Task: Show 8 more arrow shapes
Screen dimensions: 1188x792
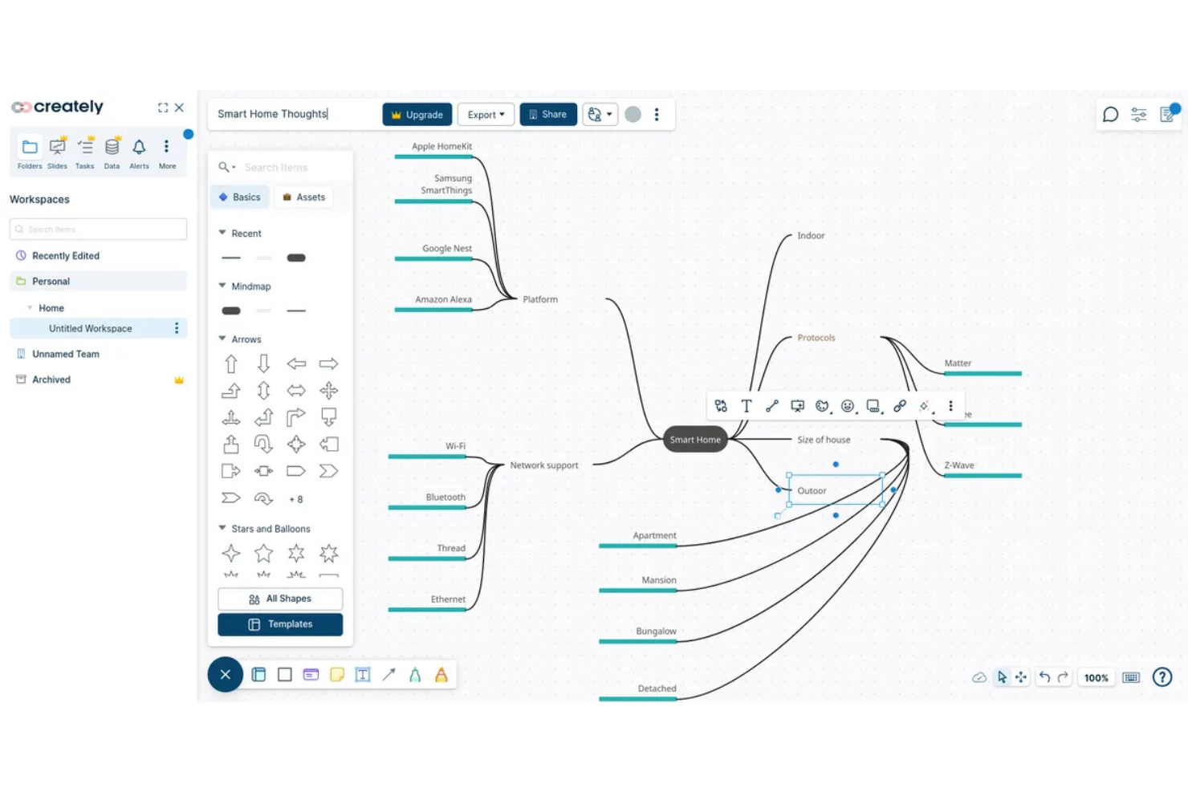Action: pyautogui.click(x=296, y=499)
